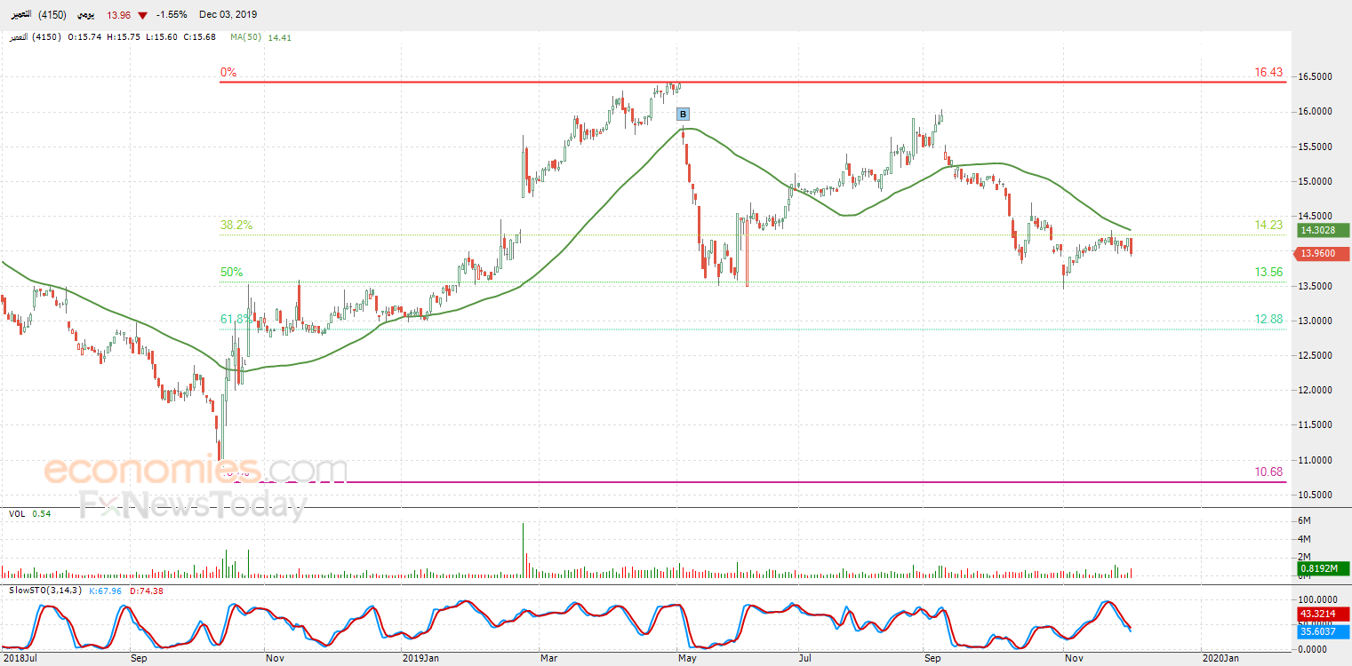The height and width of the screenshot is (666, 1352).
Task: Click the 11.0000 price axis label
Action: (x=1316, y=461)
